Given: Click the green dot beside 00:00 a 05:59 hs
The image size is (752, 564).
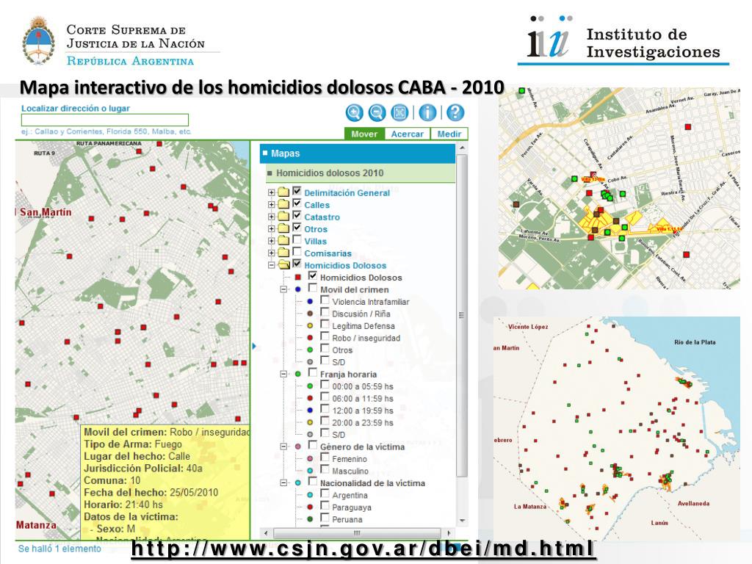Looking at the screenshot, I should 310,386.
